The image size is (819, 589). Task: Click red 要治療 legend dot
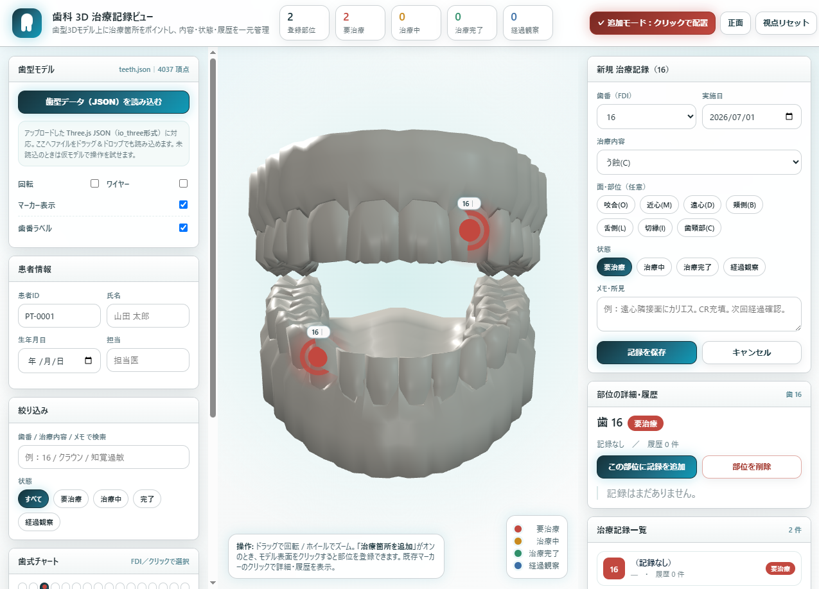point(518,529)
